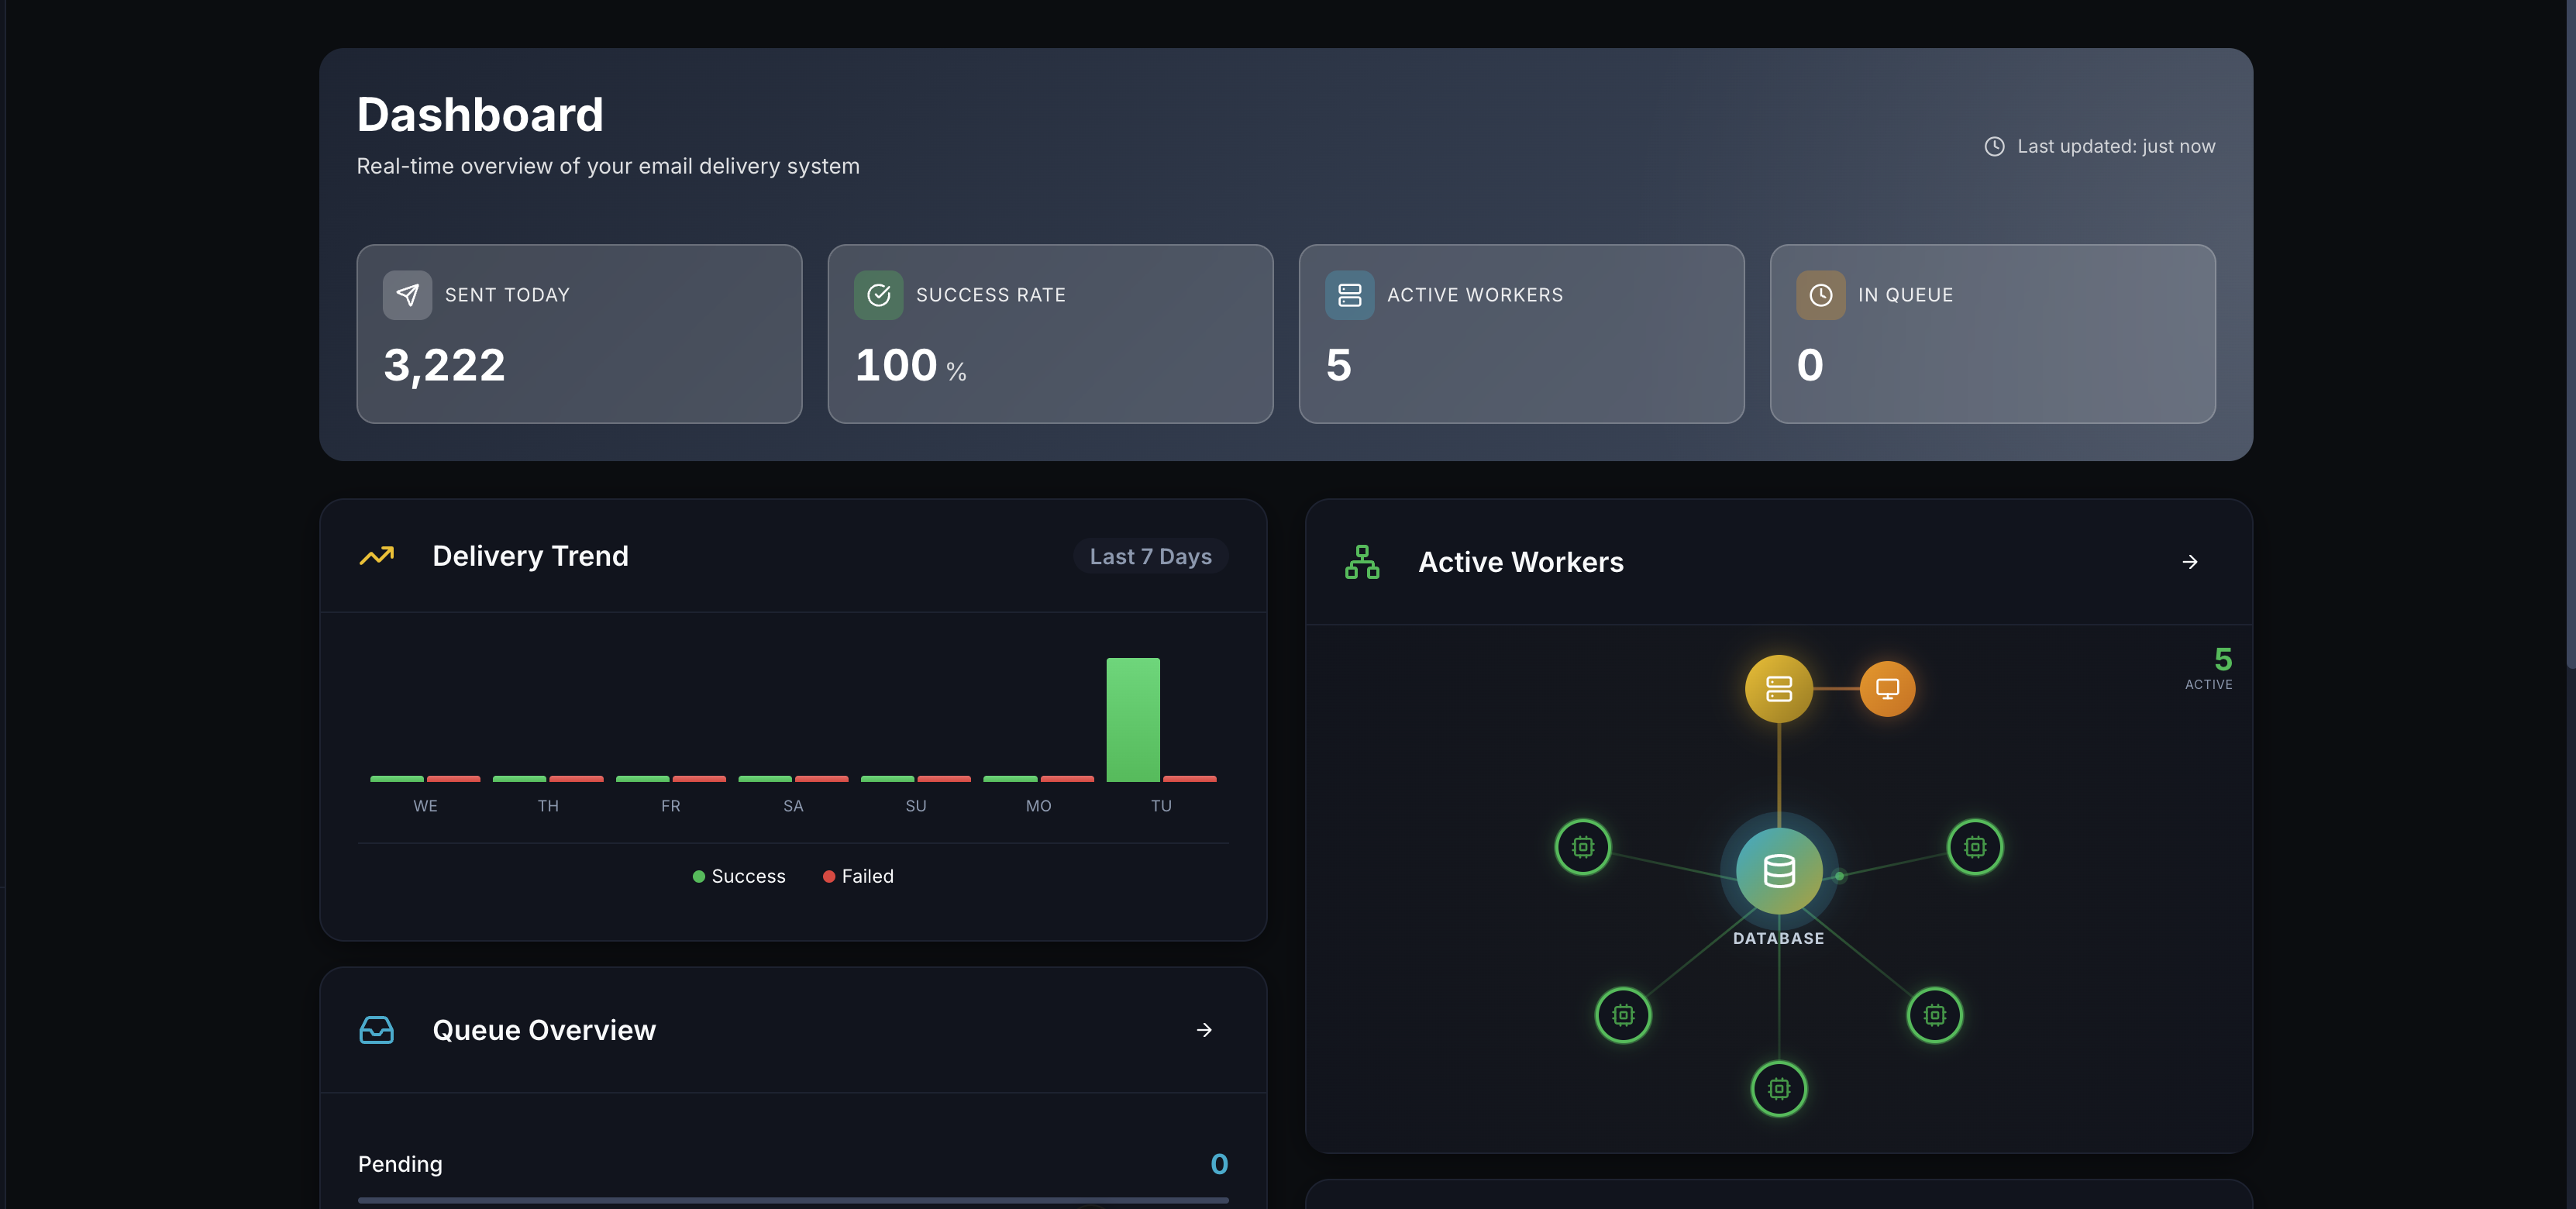
Task: Click the Active Workers network icon
Action: pyautogui.click(x=1361, y=562)
